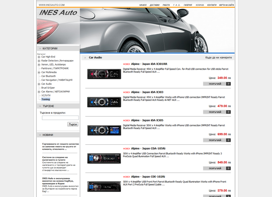
Task: Open the Alpine iDA-X305 product title
Action: click(x=147, y=121)
